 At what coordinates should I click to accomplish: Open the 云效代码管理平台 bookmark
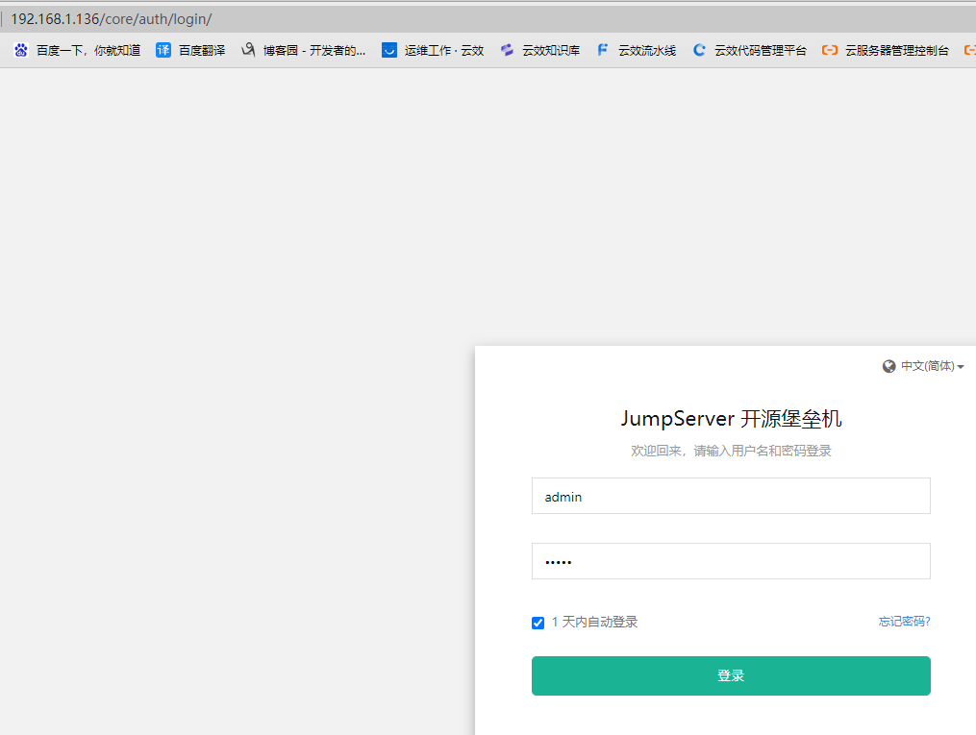tap(760, 50)
